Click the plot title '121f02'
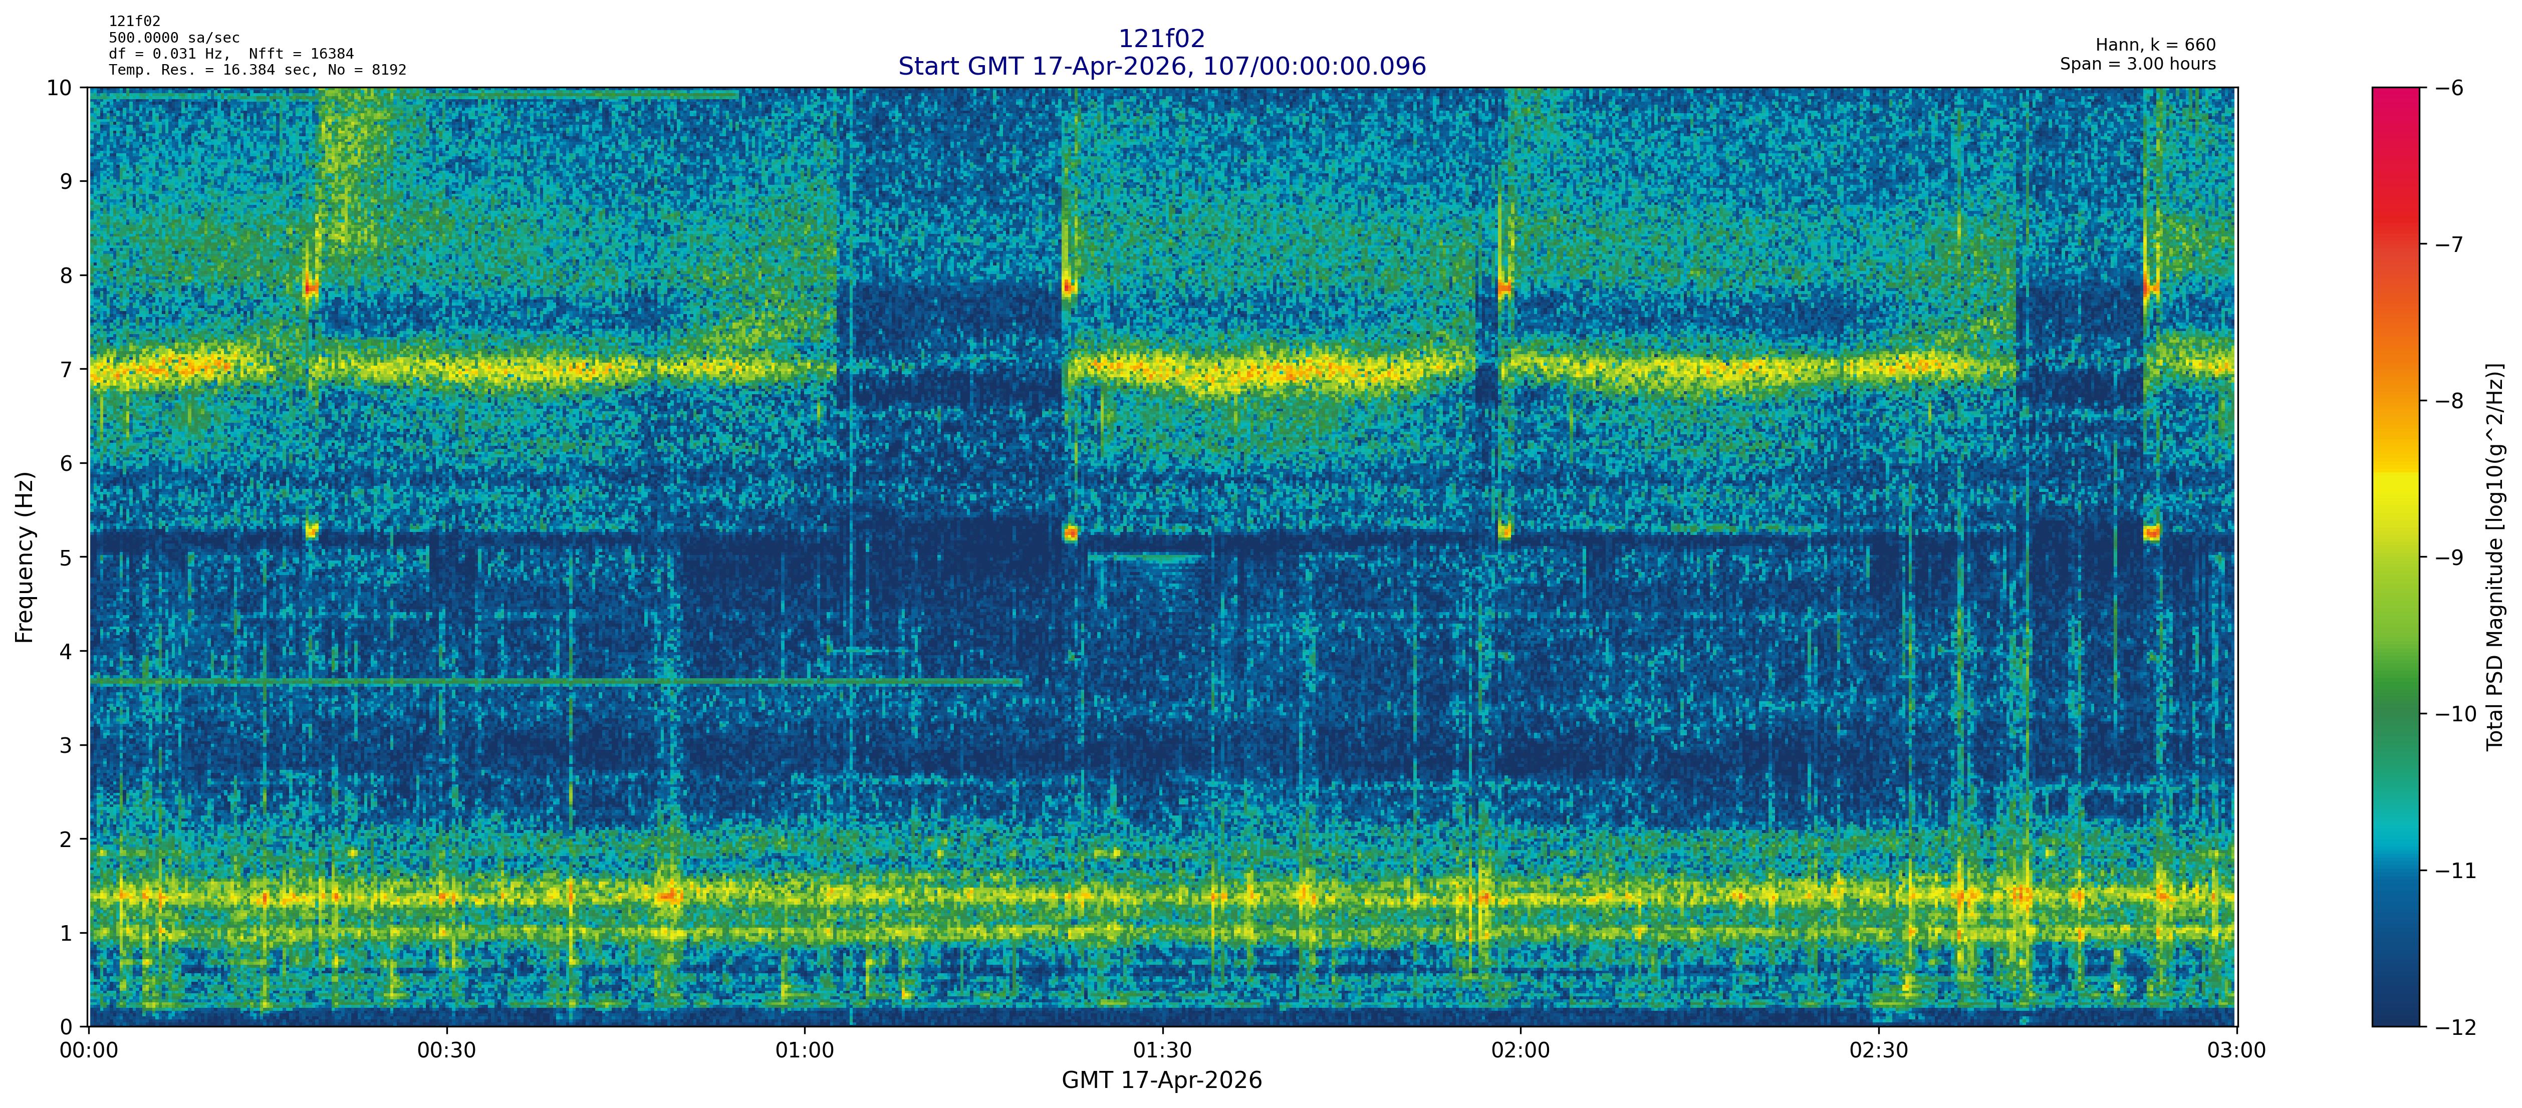 point(1161,38)
